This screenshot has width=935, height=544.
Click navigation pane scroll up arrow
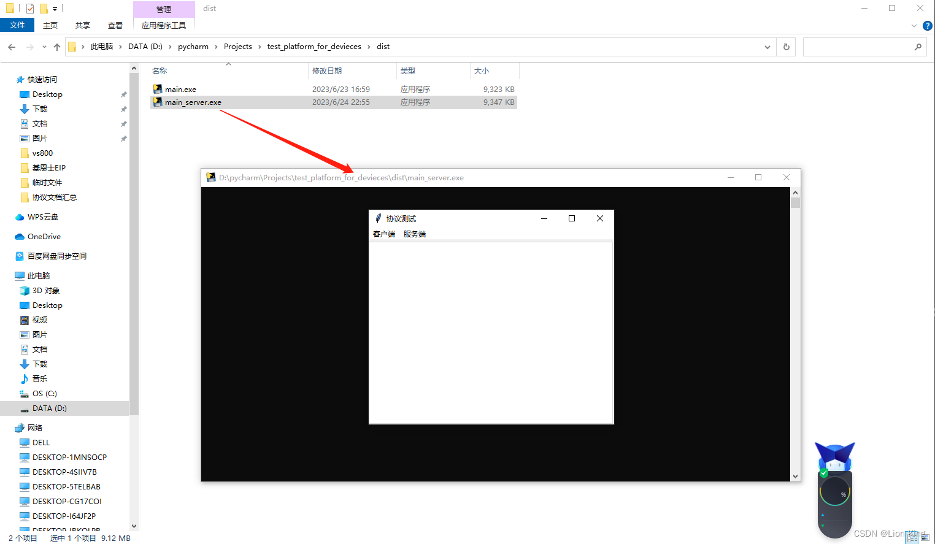tap(134, 69)
